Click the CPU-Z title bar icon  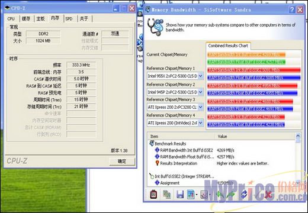point(7,8)
